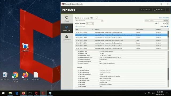Click the Scan System button
The height and width of the screenshot is (96, 171).
145,10
